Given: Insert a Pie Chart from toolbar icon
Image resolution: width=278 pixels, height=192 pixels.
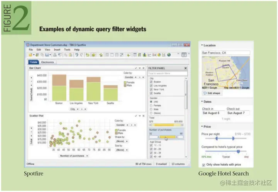Looking at the screenshot, I should tap(159, 55).
